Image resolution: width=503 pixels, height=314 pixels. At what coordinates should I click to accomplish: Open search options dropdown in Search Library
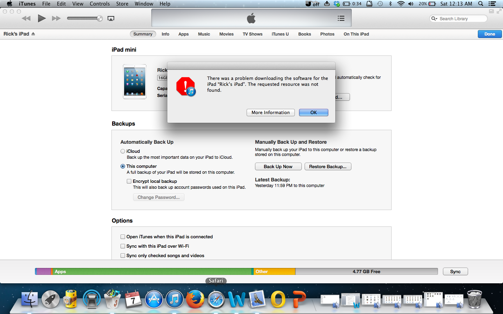pos(434,18)
